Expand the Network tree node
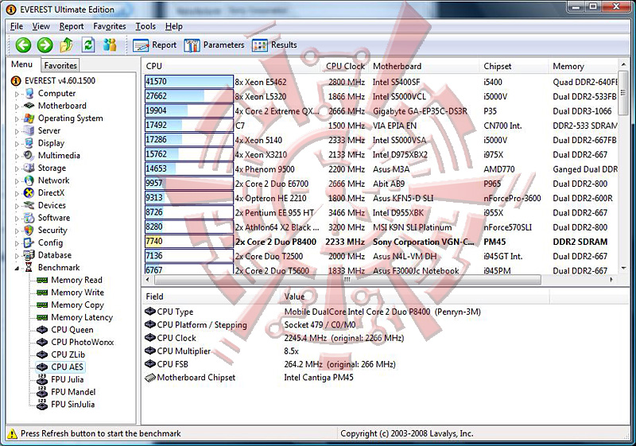The image size is (636, 446). (17, 181)
